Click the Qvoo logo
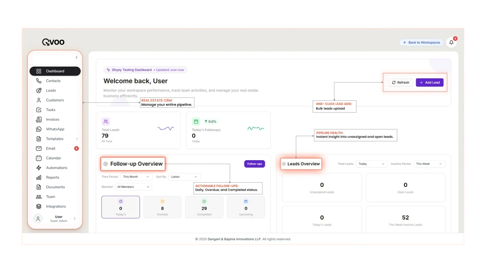 click(x=53, y=42)
